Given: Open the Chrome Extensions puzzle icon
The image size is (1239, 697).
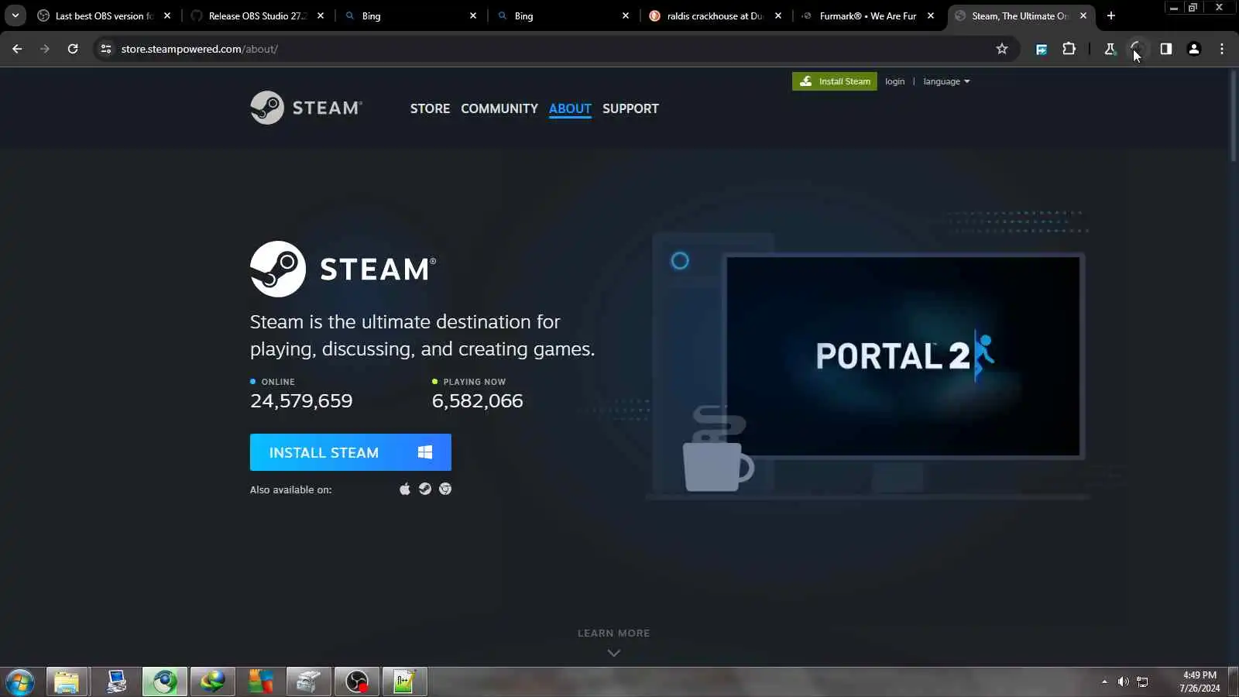Looking at the screenshot, I should click(x=1069, y=49).
